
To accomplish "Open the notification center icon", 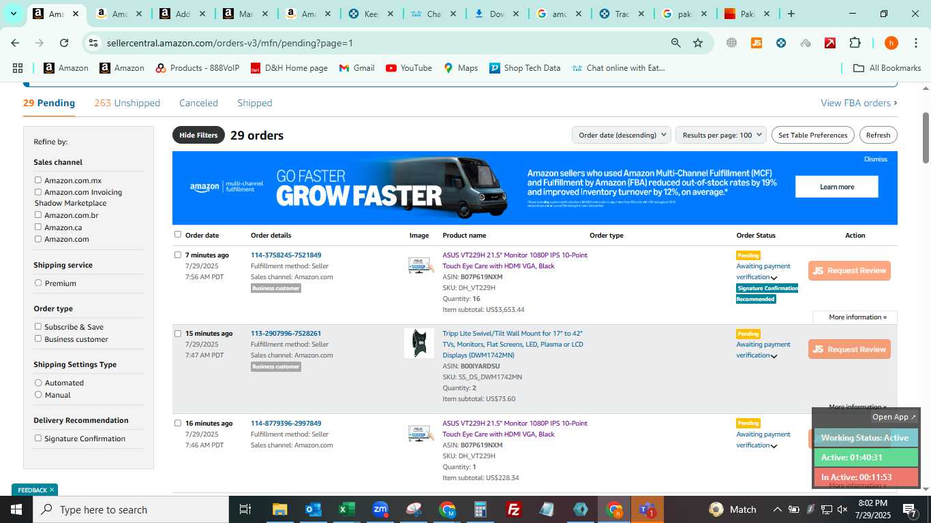I will (910, 509).
